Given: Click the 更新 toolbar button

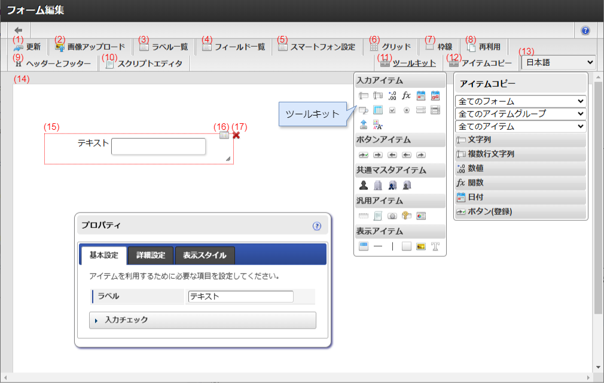Looking at the screenshot, I should click(x=27, y=47).
